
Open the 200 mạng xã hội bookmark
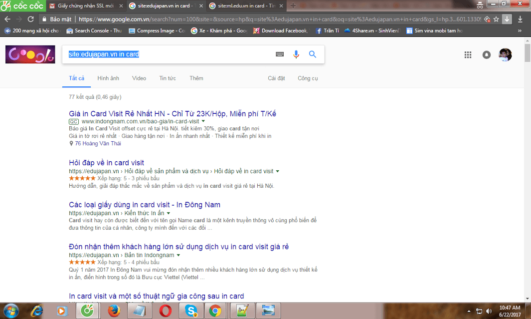coord(32,30)
